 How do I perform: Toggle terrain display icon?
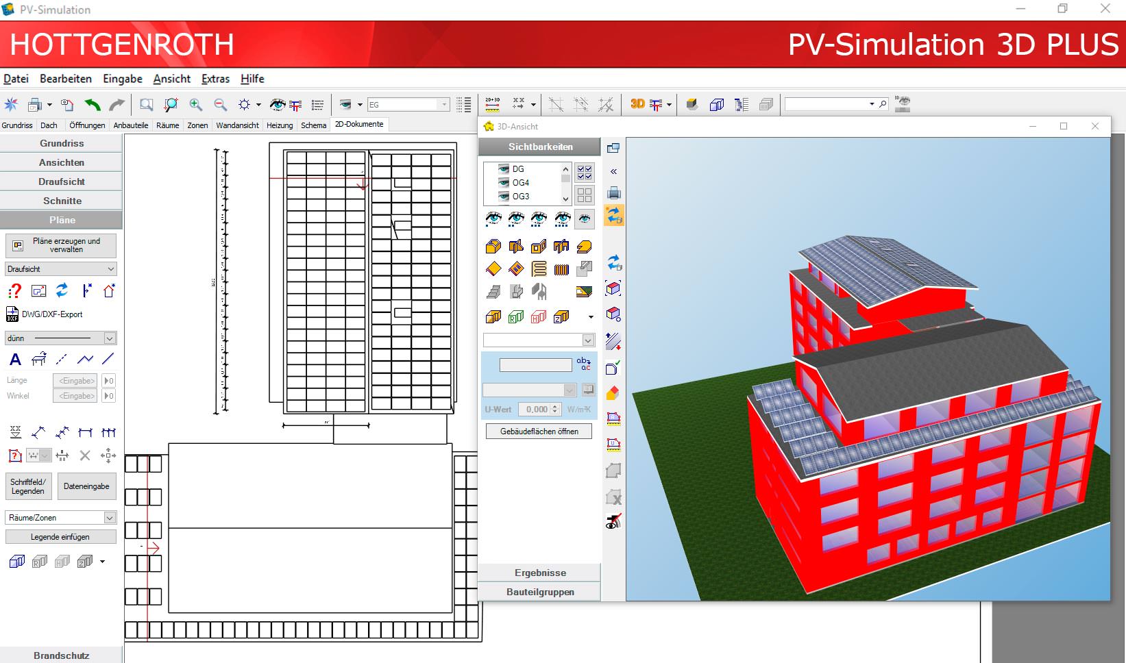584,292
